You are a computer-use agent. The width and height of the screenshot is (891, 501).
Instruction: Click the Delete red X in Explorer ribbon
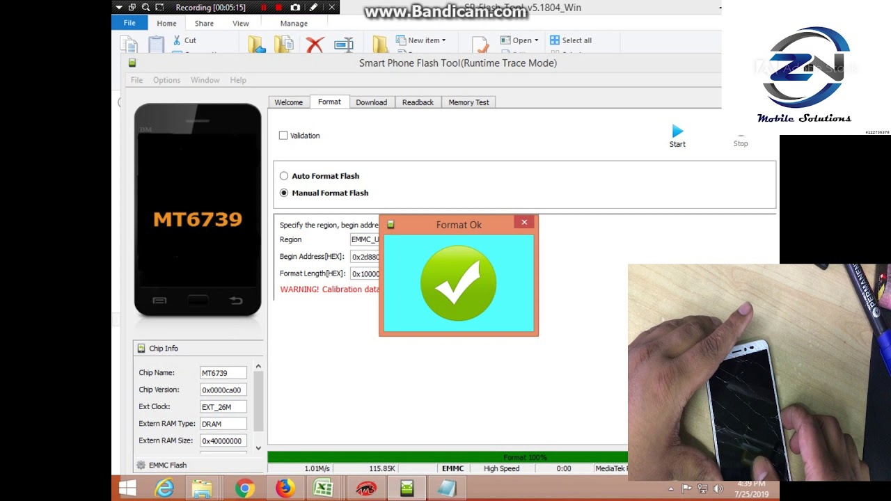315,45
